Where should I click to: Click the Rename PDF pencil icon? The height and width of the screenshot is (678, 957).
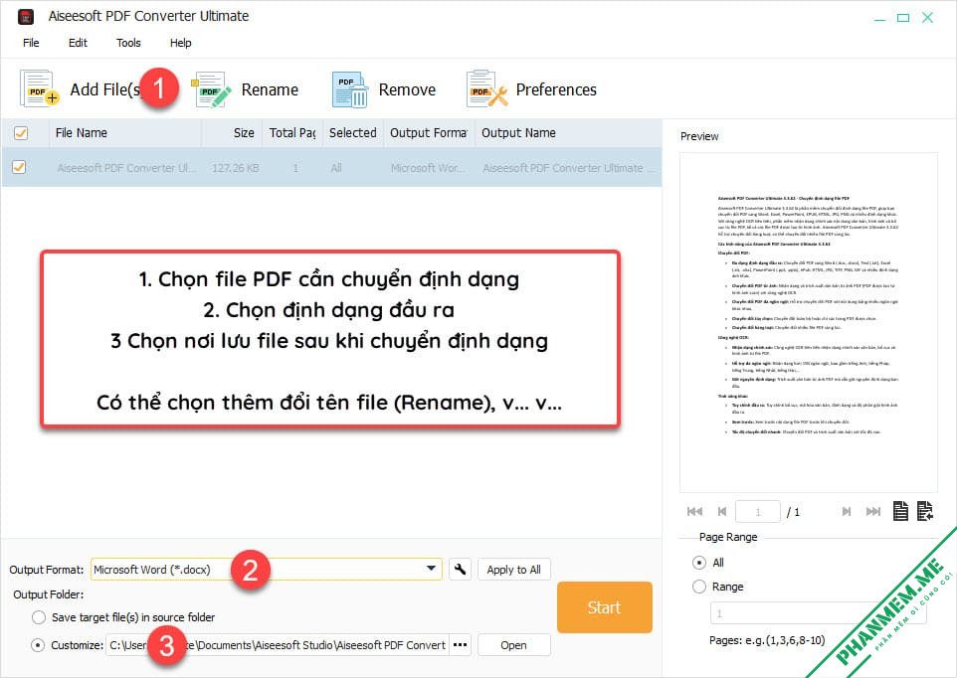point(211,89)
